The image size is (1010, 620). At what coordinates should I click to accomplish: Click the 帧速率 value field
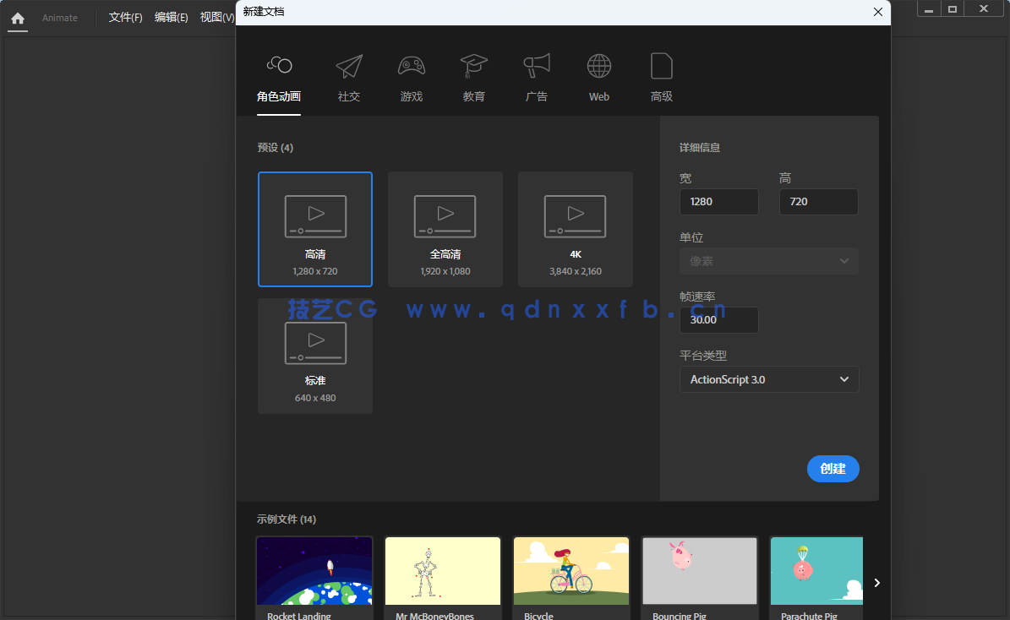718,320
